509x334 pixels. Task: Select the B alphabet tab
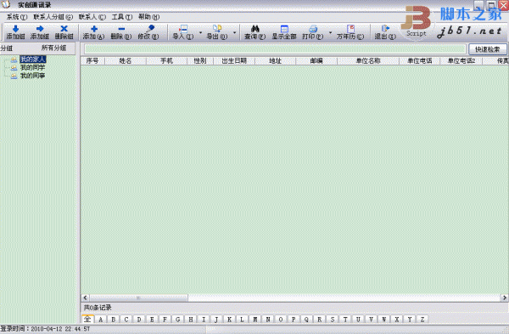click(x=114, y=320)
